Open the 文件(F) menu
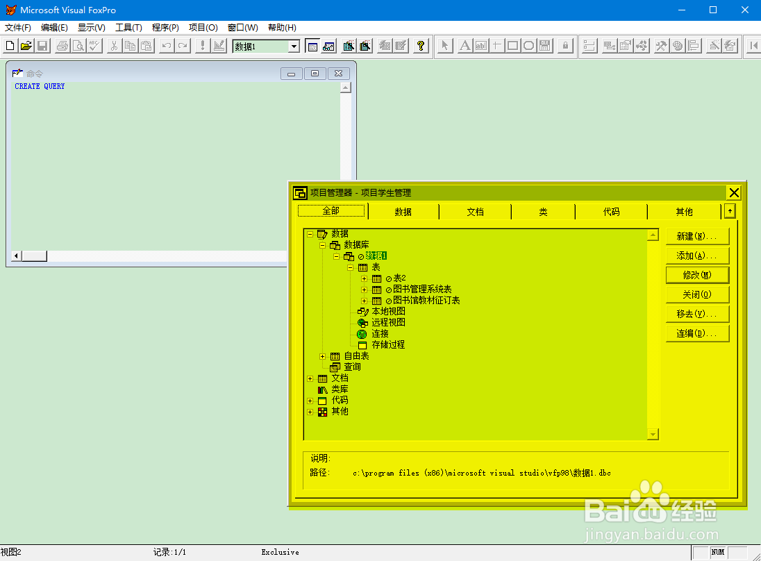Viewport: 761px width, 561px height. pos(18,28)
